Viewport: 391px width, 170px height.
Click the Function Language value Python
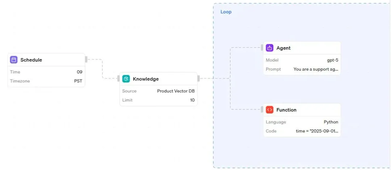[331, 122]
